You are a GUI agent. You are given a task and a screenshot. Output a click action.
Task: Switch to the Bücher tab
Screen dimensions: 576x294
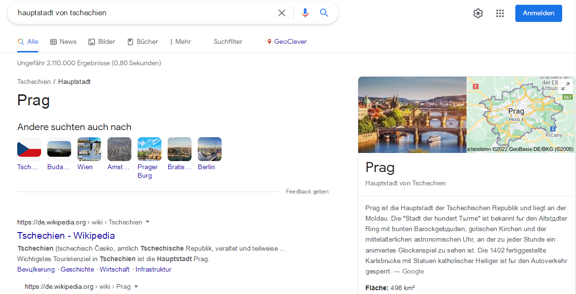click(142, 42)
